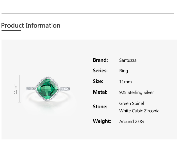
Task: Click the White Cubic Zirconia text
Action: 139,111
